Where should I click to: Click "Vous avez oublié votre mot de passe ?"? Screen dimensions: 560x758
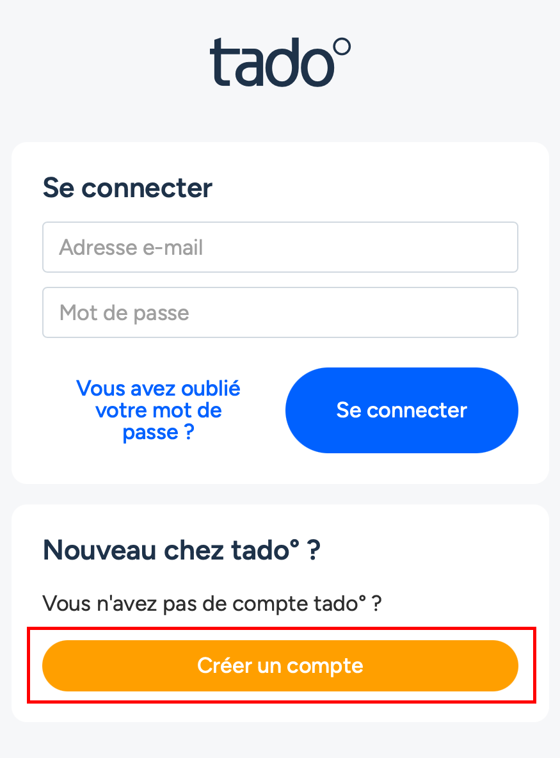tap(158, 410)
